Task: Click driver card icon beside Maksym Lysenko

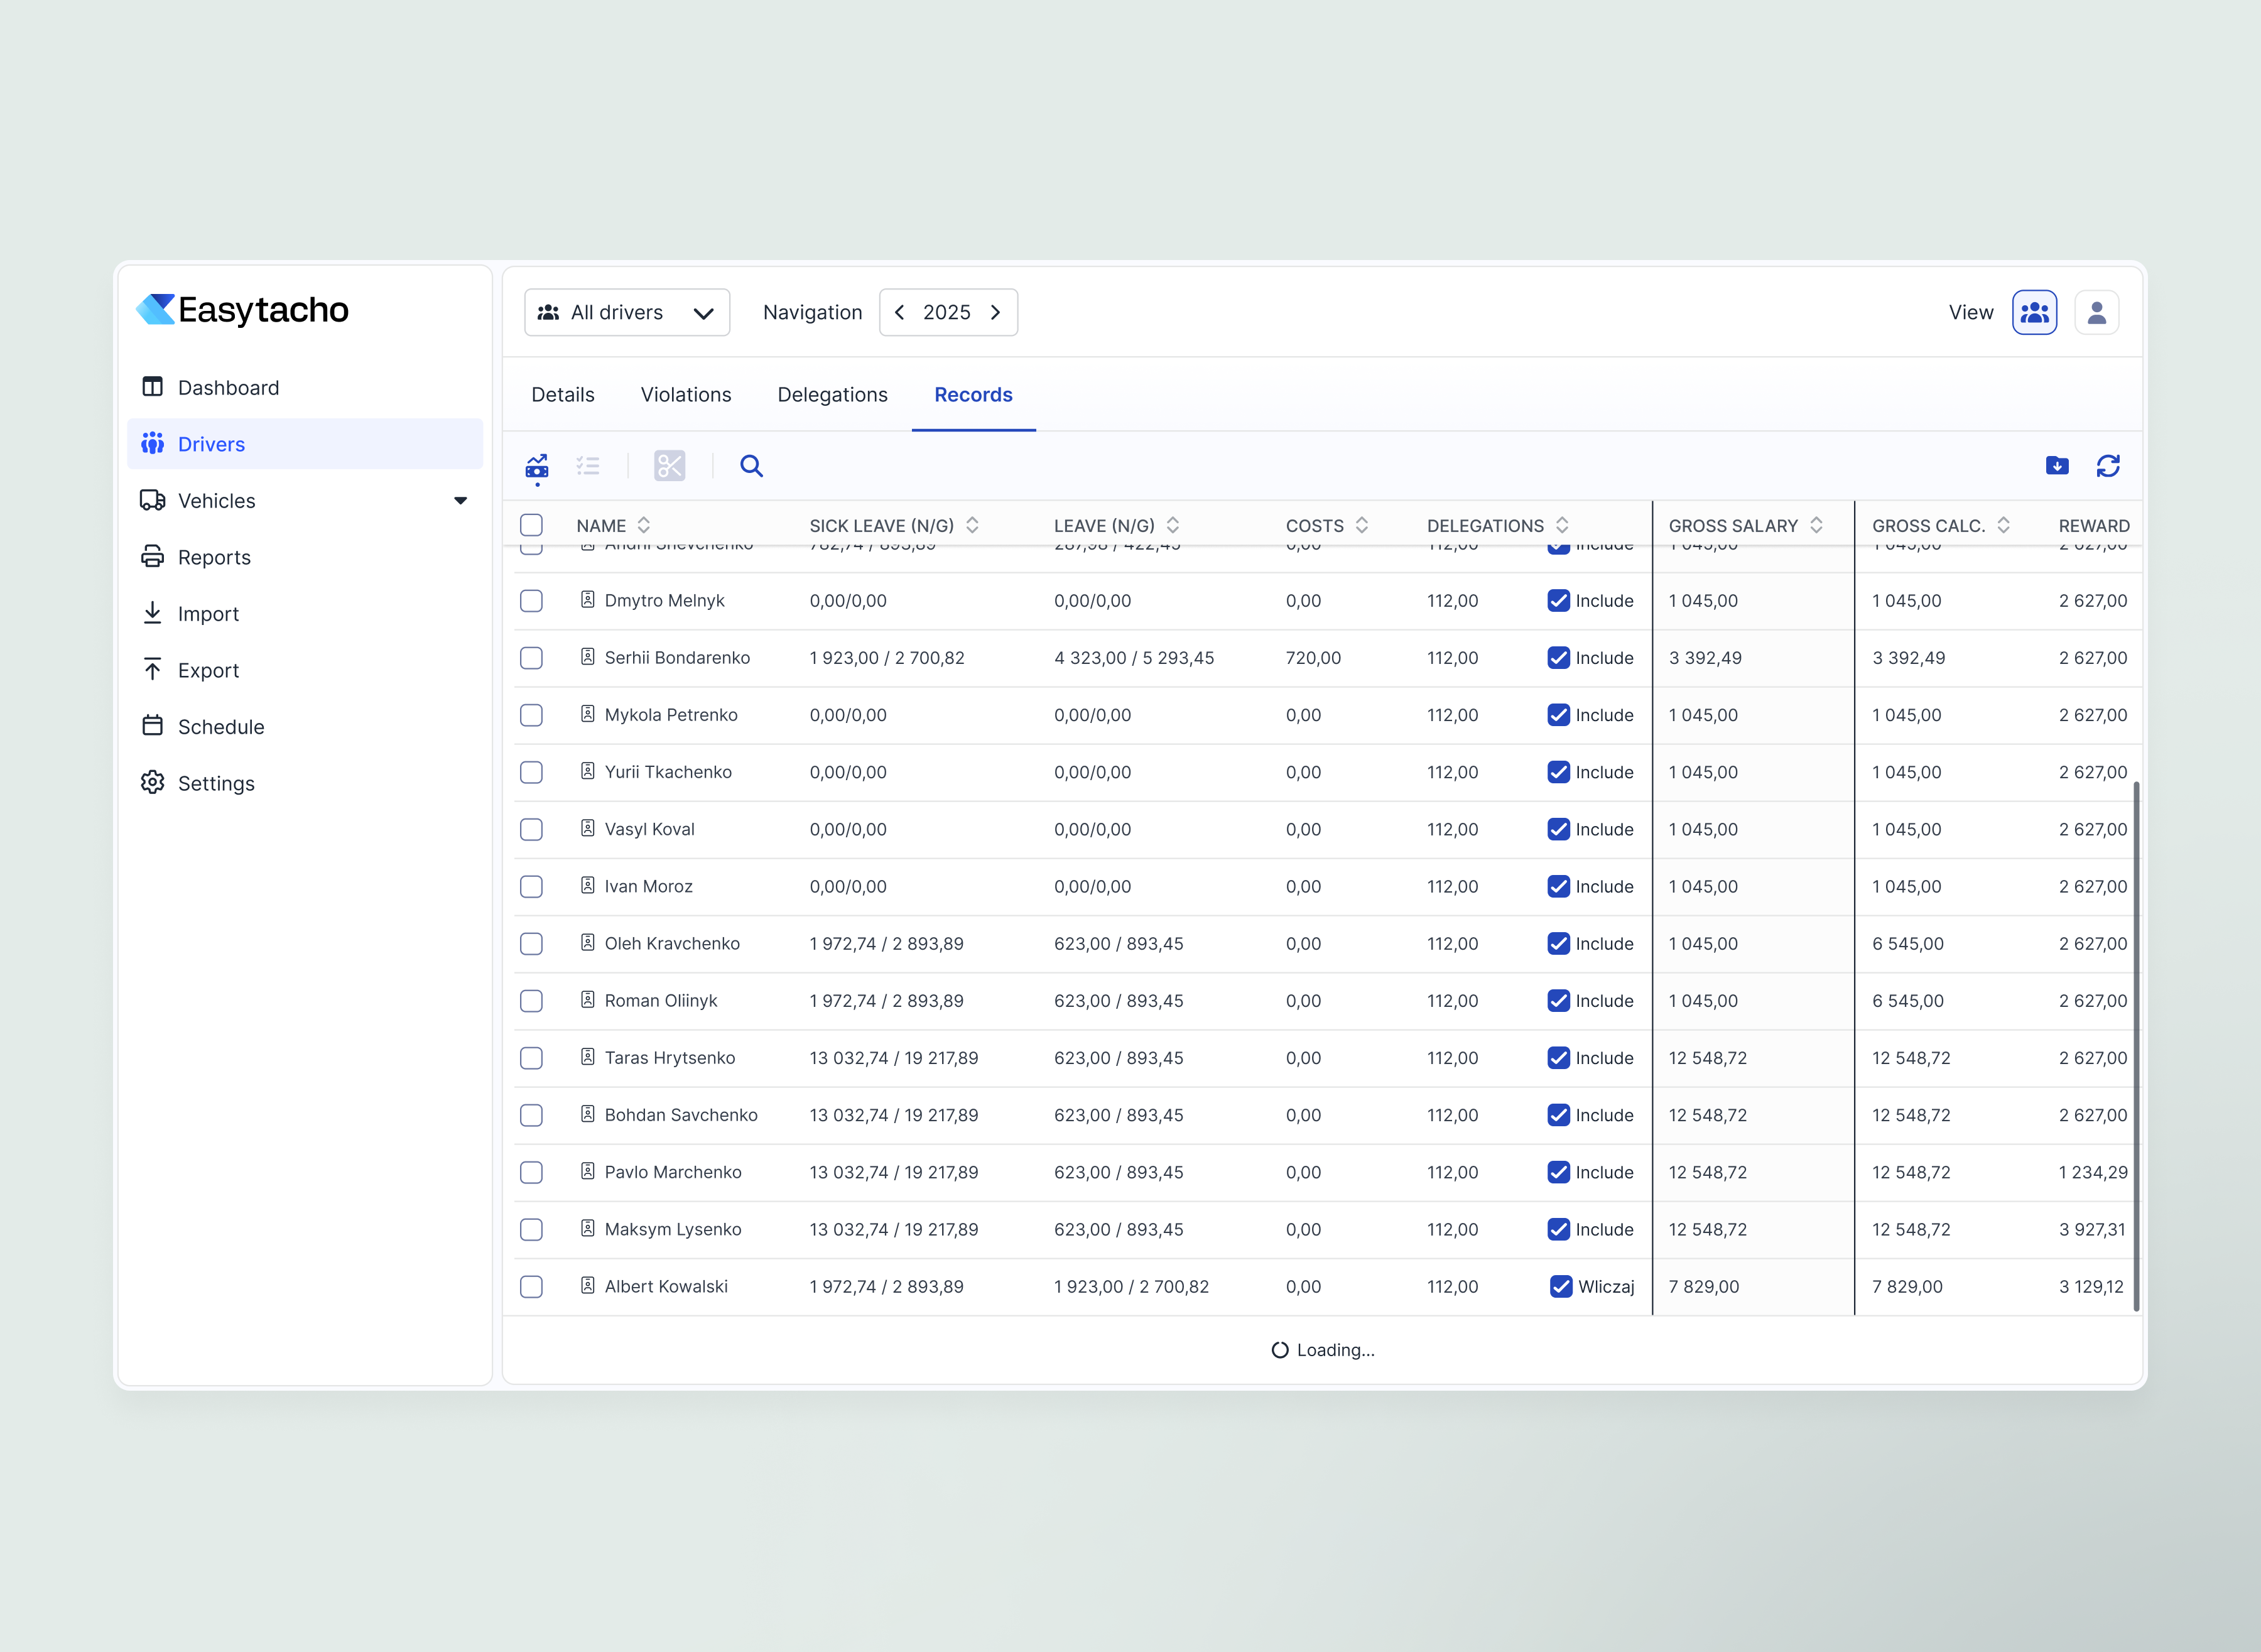Action: (588, 1228)
